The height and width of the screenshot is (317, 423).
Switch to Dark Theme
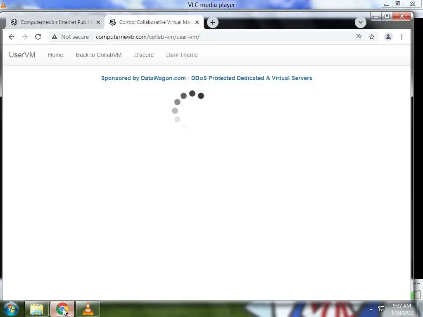pyautogui.click(x=182, y=55)
